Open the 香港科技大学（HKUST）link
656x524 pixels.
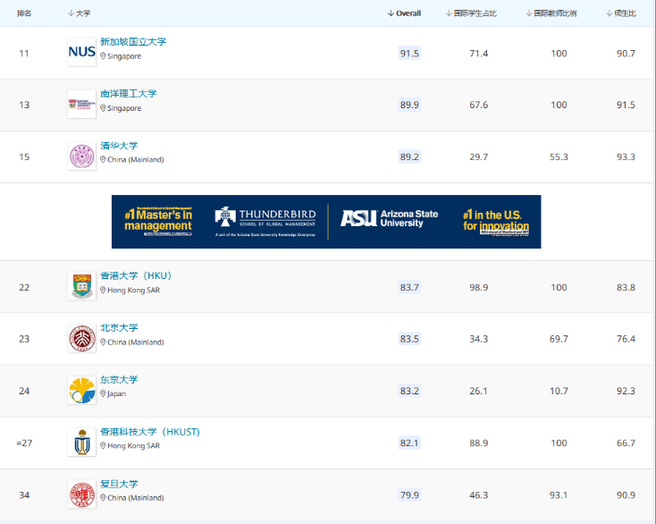tap(150, 432)
